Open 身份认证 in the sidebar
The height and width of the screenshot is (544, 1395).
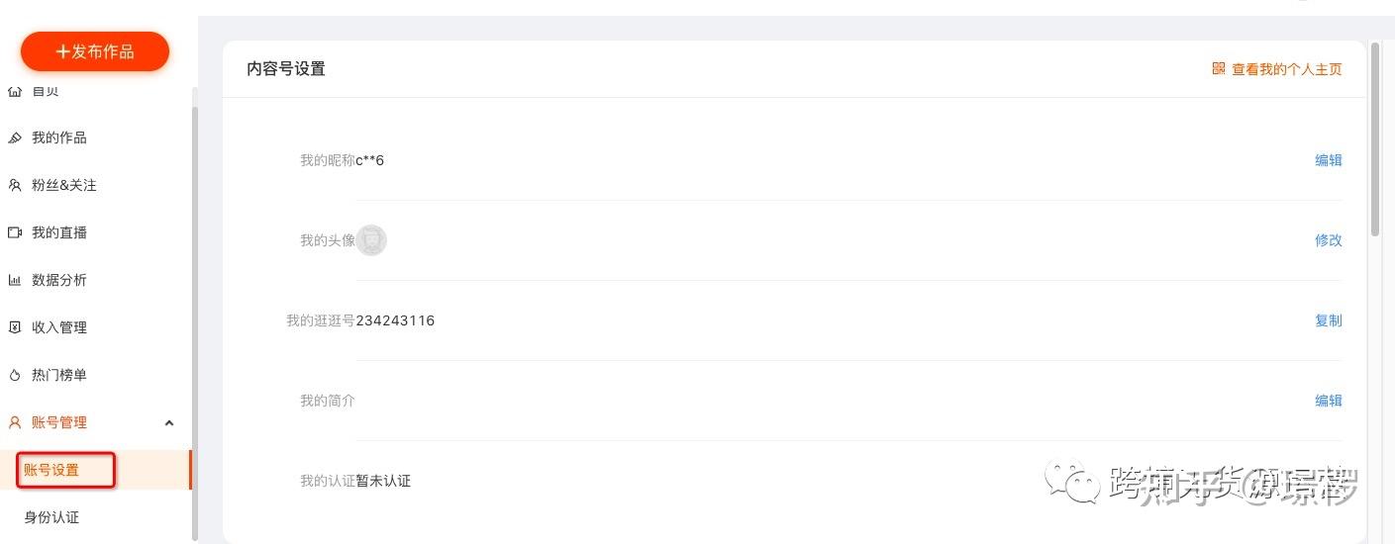(51, 517)
